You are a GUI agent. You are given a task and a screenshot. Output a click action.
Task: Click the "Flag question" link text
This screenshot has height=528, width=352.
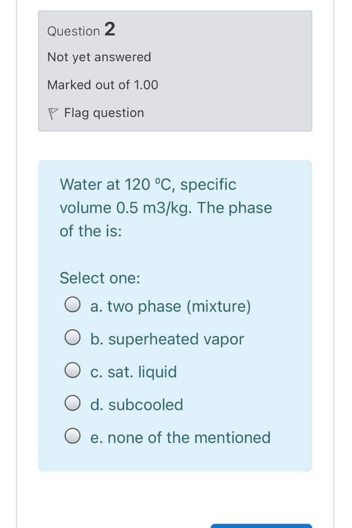pos(104,113)
